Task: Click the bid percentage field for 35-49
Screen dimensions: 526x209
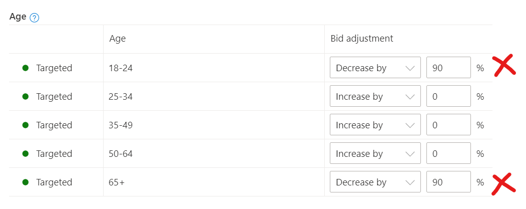Action: click(x=448, y=125)
